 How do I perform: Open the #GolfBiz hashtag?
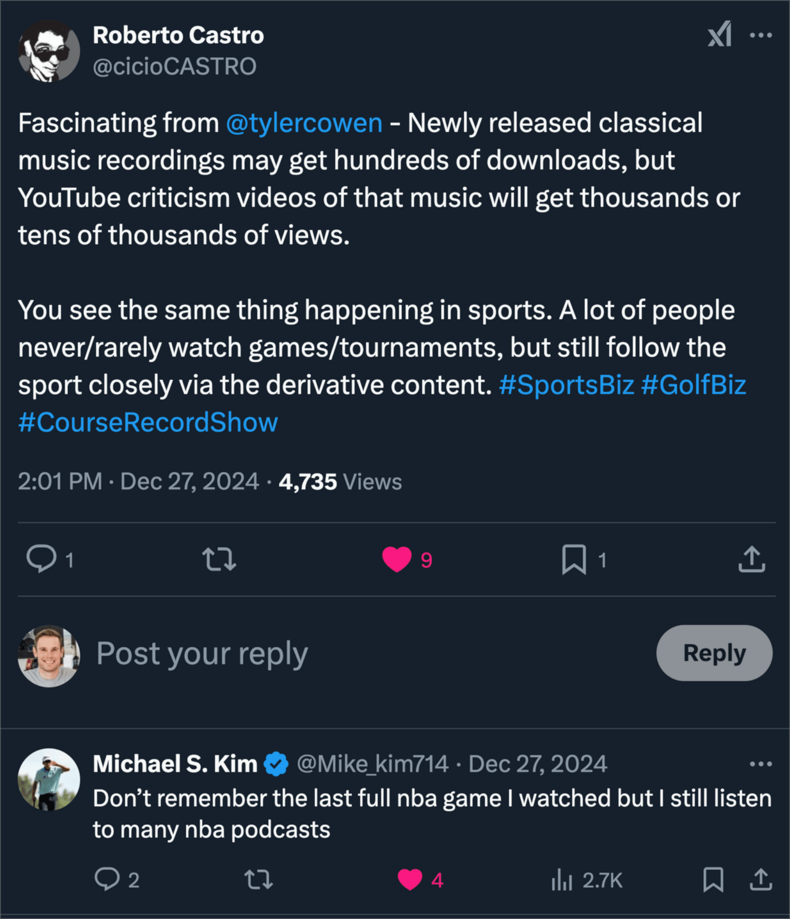[x=693, y=384]
